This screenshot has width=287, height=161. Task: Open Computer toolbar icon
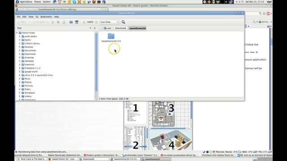(77, 22)
